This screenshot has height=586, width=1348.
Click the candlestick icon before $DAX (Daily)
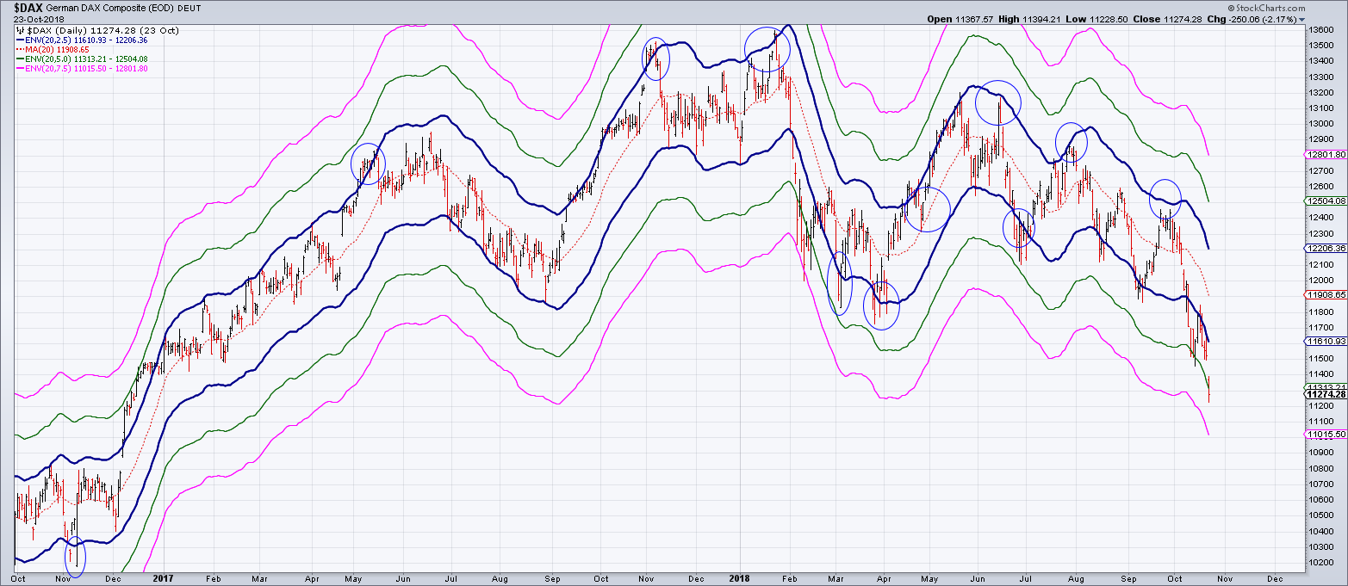coord(20,30)
